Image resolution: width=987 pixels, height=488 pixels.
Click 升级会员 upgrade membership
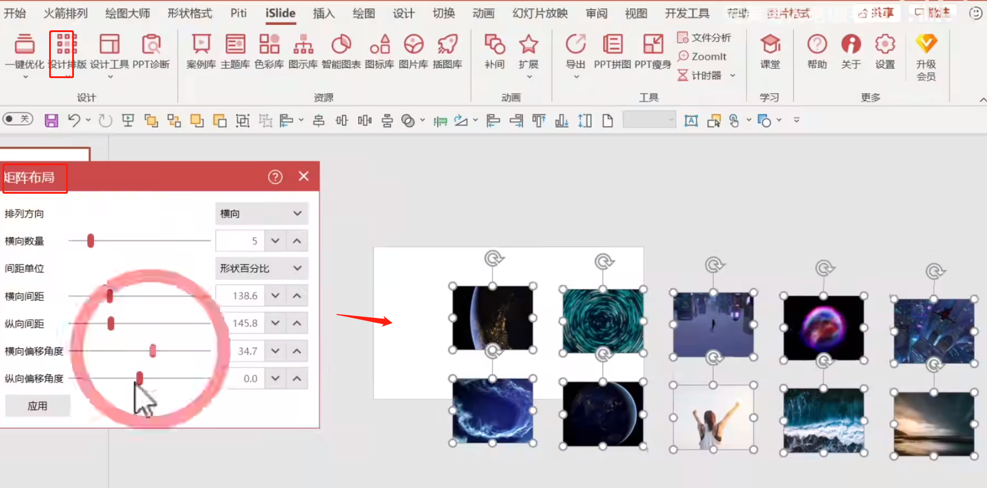pos(926,58)
